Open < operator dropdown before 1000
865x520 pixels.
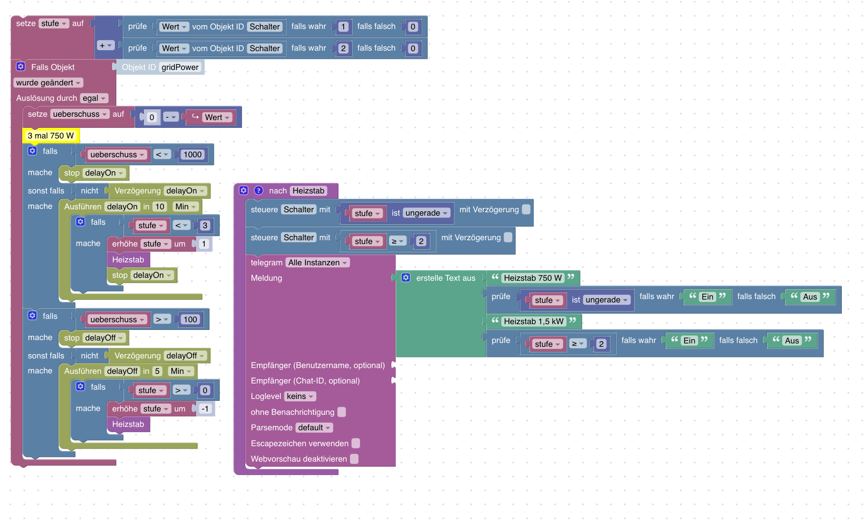click(x=162, y=154)
